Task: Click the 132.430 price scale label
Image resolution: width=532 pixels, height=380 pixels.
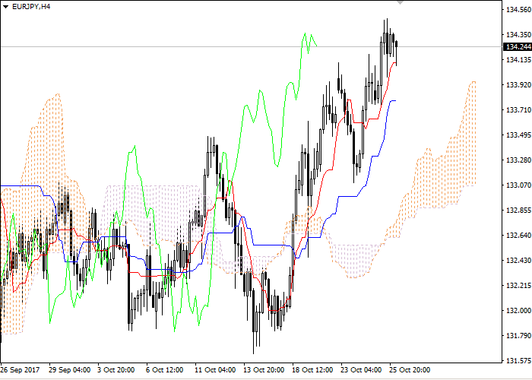Action: click(518, 261)
